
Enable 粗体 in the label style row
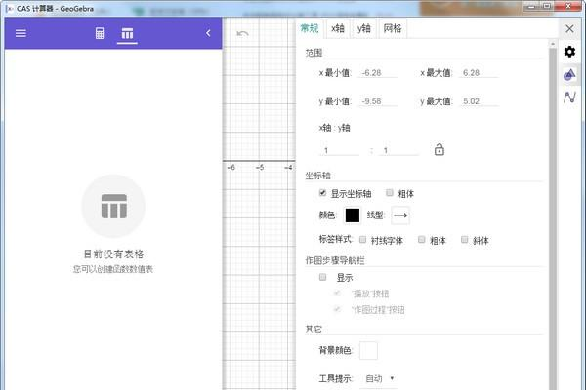click(x=422, y=240)
